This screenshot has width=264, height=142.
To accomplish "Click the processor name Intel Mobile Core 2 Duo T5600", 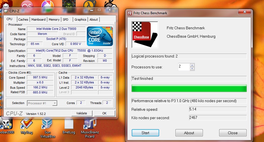I will tap(56, 29).
